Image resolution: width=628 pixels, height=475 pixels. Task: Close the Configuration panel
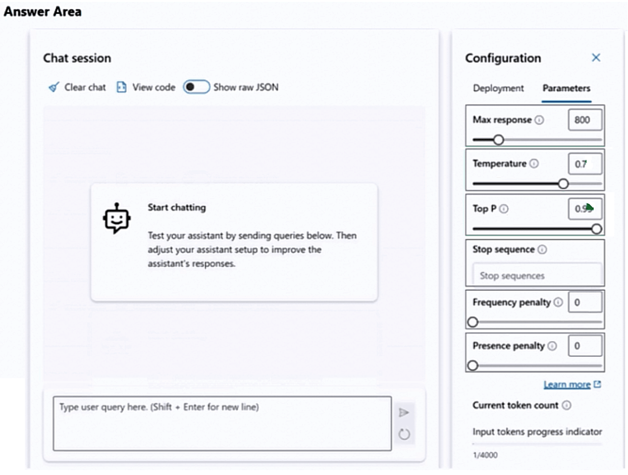click(596, 57)
